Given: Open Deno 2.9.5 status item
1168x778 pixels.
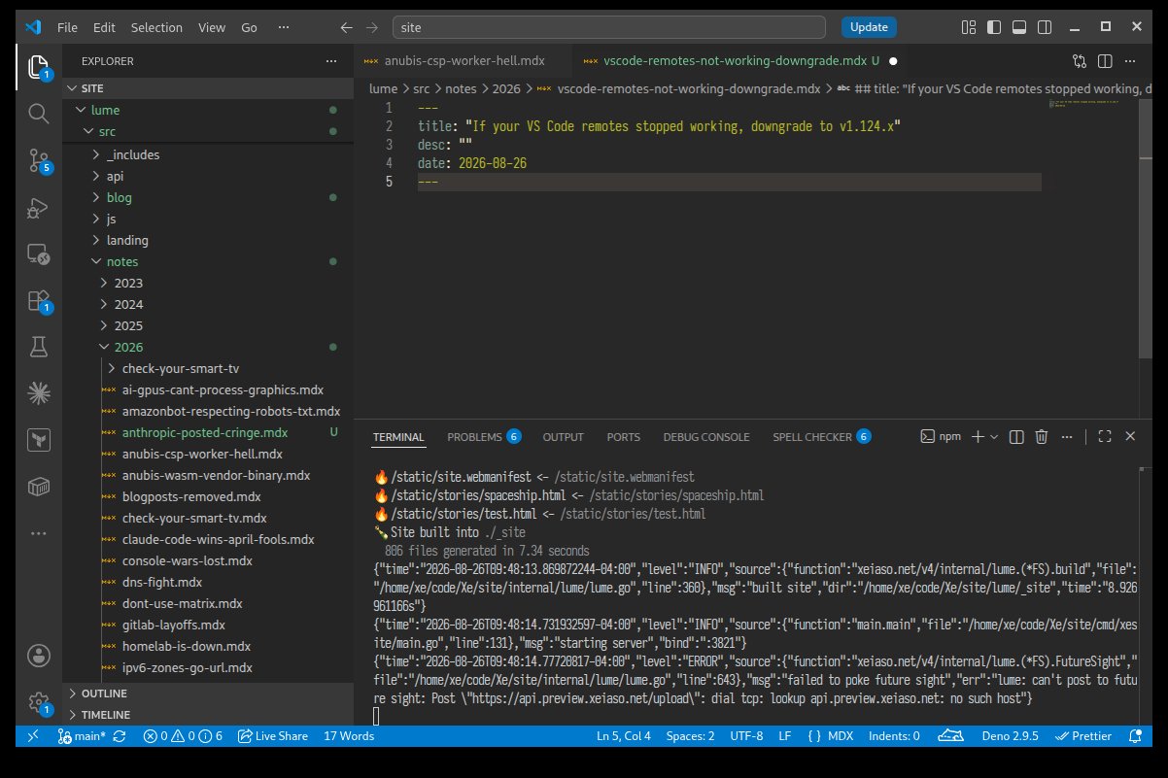Looking at the screenshot, I should tap(1010, 736).
